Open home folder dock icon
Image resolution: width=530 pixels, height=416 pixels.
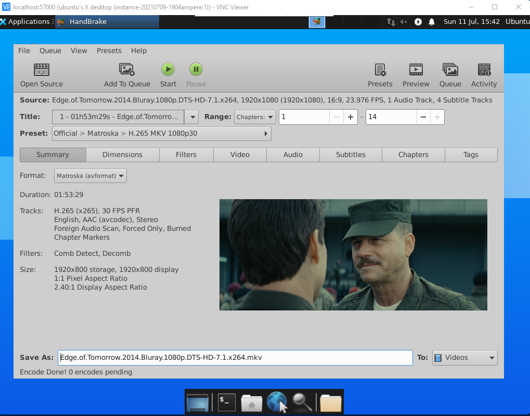(252, 403)
